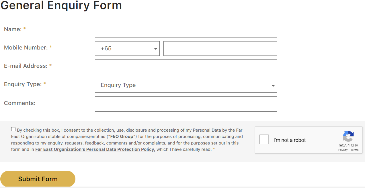Tick the personal data consent checkbox
Viewport: 365px width, 188px height.
[13, 129]
